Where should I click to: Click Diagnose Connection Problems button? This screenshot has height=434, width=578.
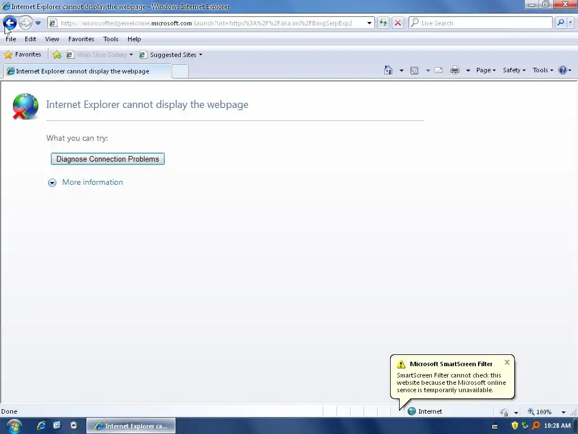(108, 159)
